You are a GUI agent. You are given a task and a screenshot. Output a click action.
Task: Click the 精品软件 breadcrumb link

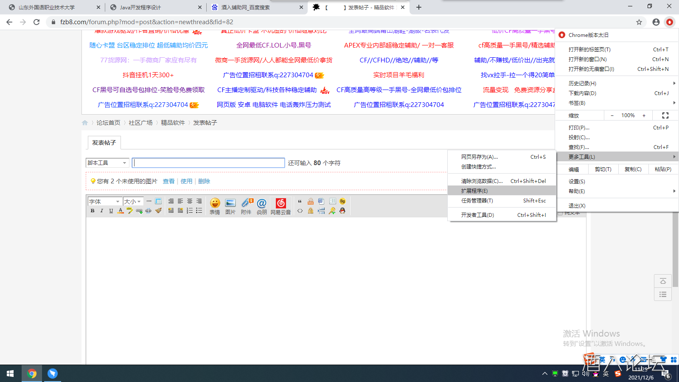click(173, 123)
